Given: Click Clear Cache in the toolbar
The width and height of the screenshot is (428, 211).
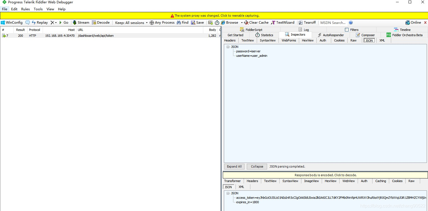Looking at the screenshot, I should 256,23.
